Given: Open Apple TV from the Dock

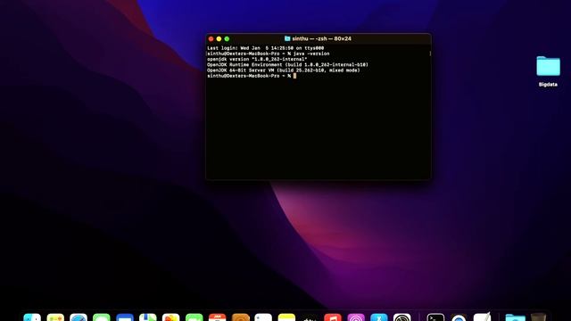Looking at the screenshot, I should (x=310, y=317).
